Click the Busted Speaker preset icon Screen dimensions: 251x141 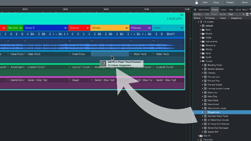coord(205,69)
